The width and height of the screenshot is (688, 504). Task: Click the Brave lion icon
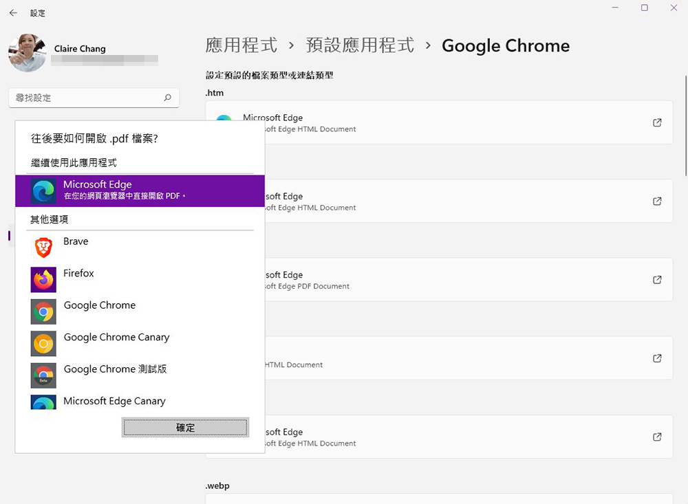(x=43, y=248)
